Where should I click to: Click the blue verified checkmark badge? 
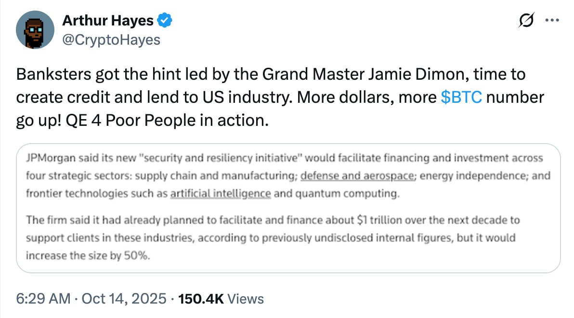coord(166,21)
